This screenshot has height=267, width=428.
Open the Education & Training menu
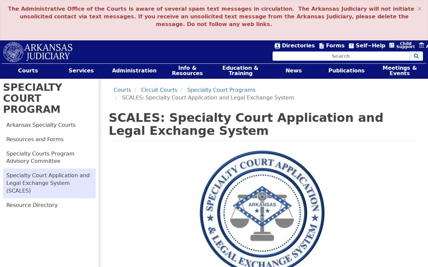tap(240, 71)
